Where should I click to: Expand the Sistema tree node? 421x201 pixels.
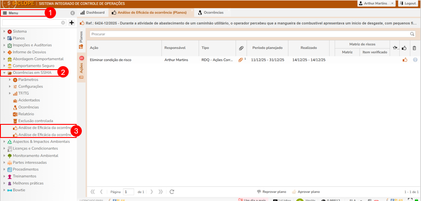click(4, 32)
